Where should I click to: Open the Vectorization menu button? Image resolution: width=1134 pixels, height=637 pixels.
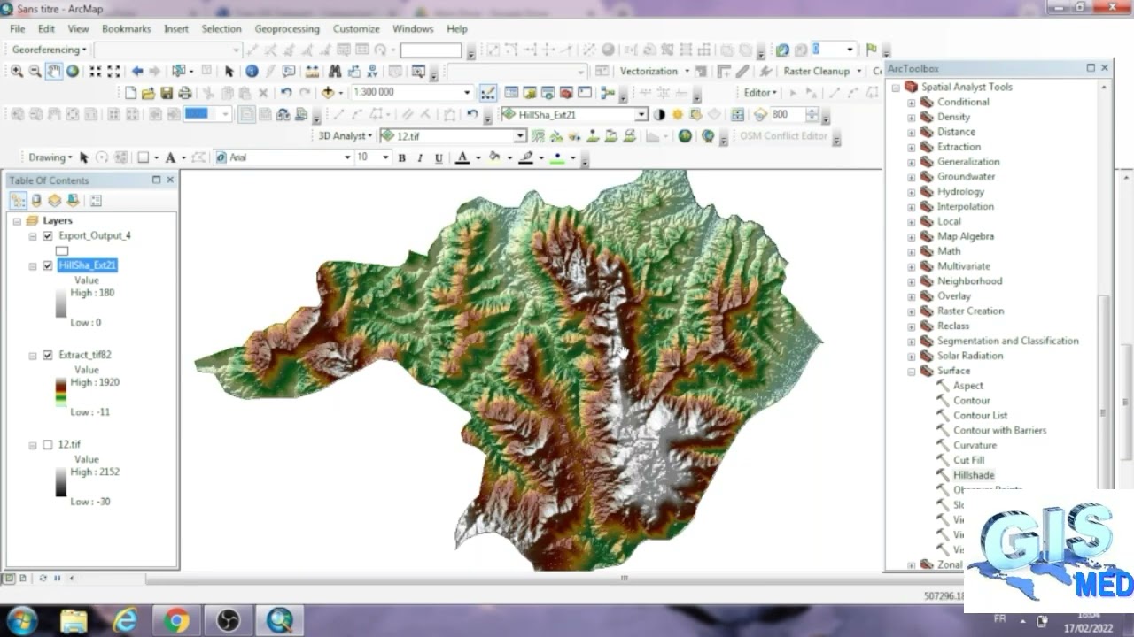655,72
